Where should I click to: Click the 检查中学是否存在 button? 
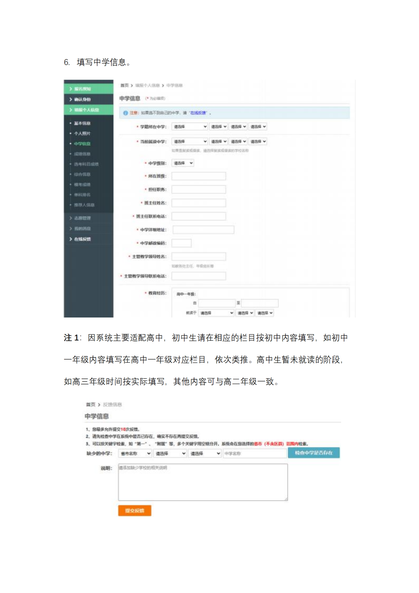pyautogui.click(x=313, y=453)
